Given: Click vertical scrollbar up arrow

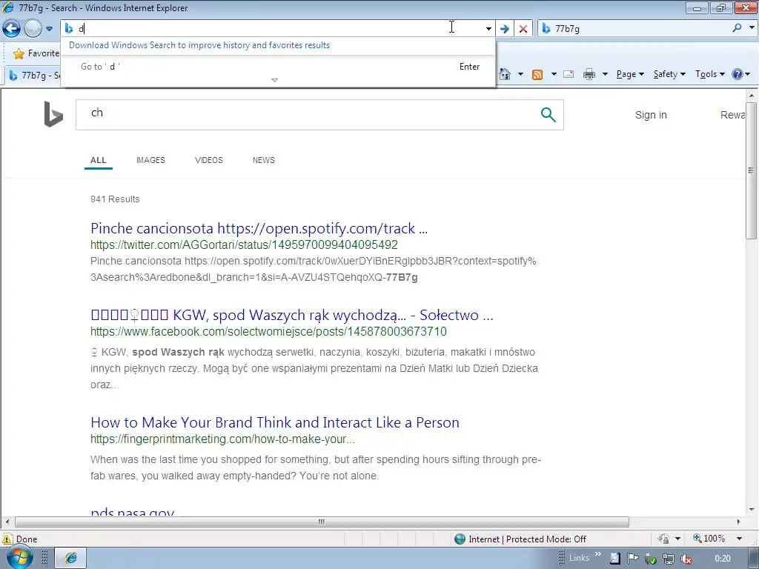Looking at the screenshot, I should coord(752,96).
